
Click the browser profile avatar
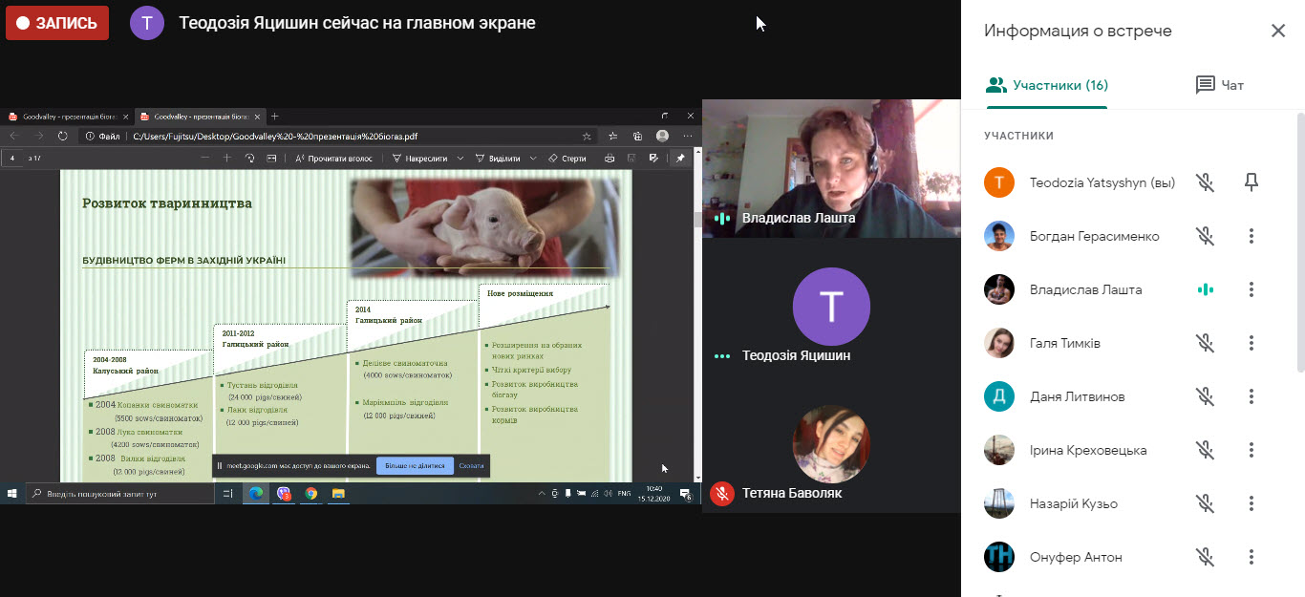coord(662,136)
